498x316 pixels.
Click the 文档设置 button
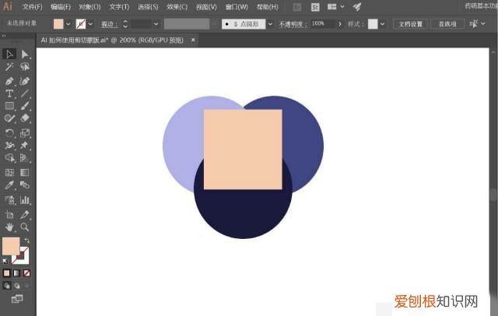pos(411,24)
